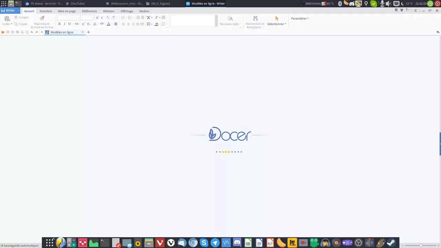441x248 pixels.
Task: Open Telegram from the dock
Action: pyautogui.click(x=215, y=243)
